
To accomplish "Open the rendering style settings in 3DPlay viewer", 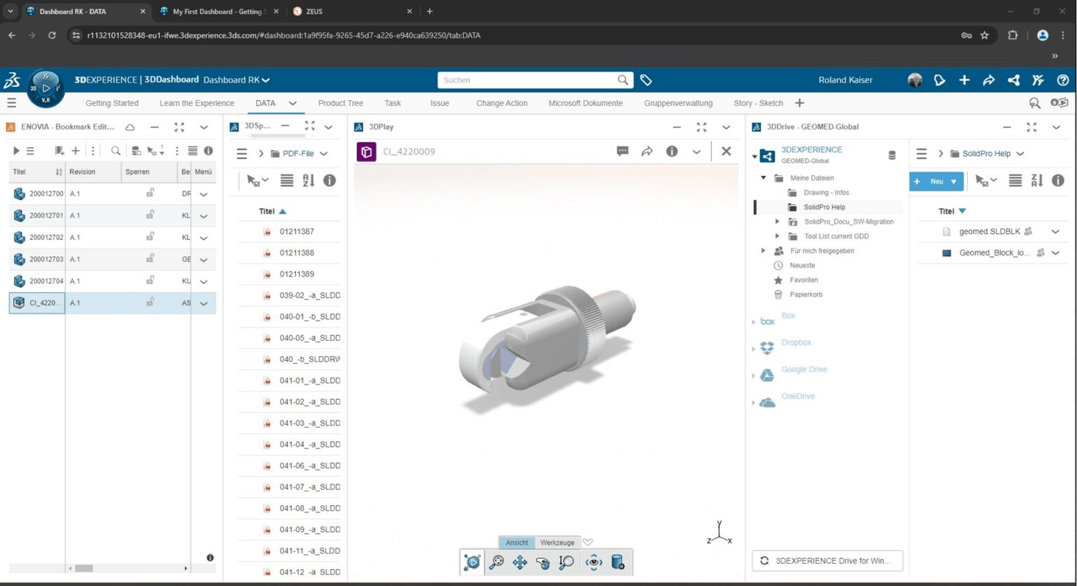I will click(x=617, y=562).
